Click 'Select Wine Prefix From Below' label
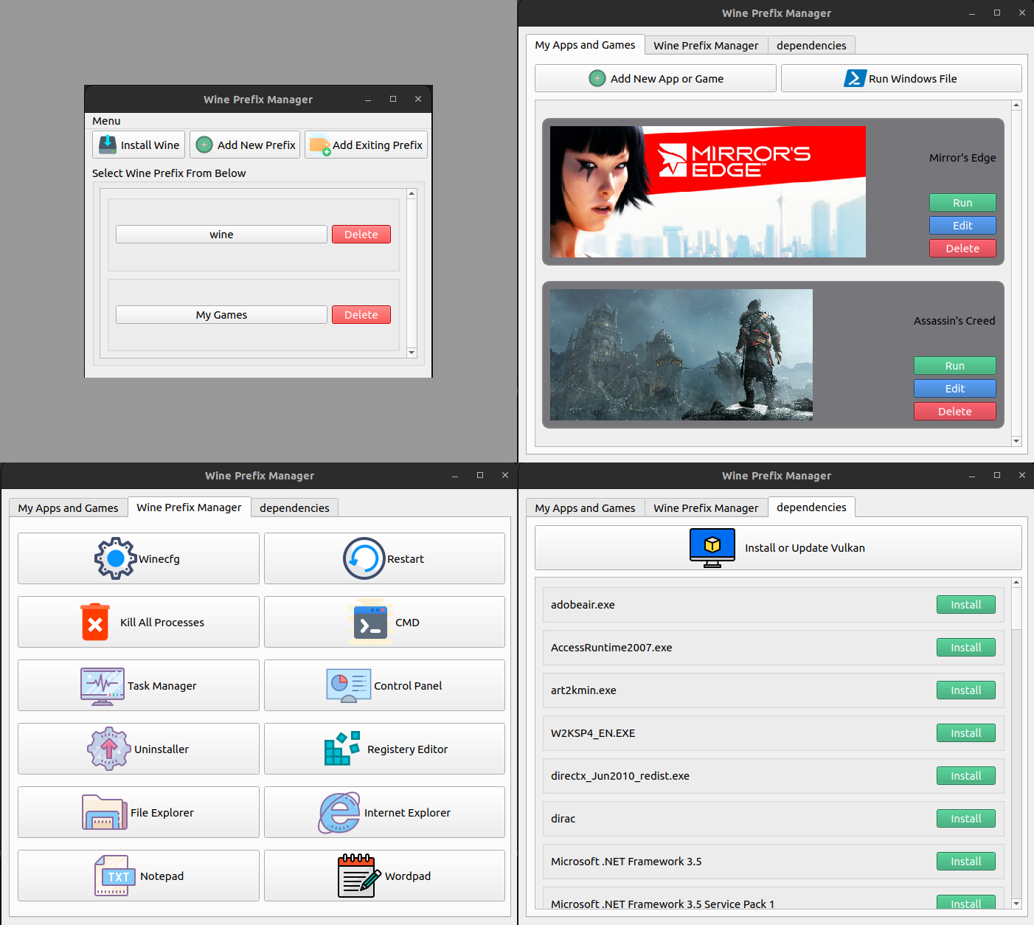Viewport: 1034px width, 925px height. click(169, 173)
